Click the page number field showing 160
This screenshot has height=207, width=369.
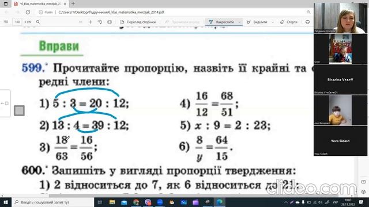point(17,22)
